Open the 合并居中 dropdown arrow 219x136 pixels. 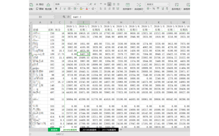point(132,9)
